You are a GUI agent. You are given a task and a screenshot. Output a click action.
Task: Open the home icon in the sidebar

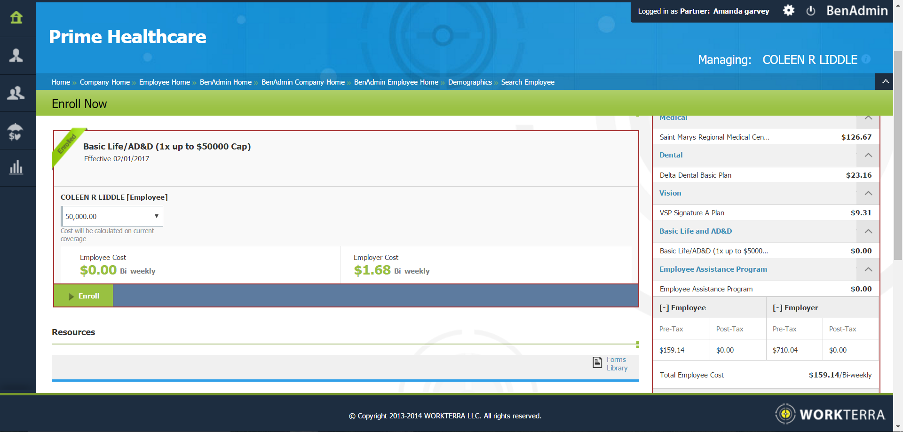[16, 17]
